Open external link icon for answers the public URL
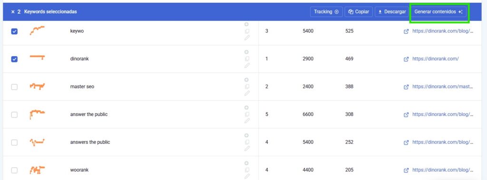Screen dimensions: 487x180 coord(406,142)
